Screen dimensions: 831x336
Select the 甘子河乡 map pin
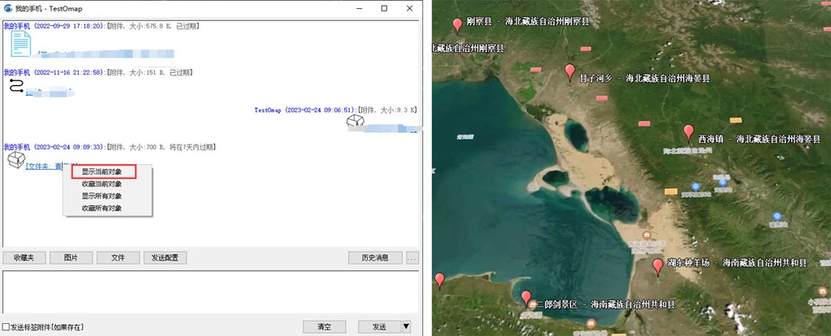[x=570, y=71]
